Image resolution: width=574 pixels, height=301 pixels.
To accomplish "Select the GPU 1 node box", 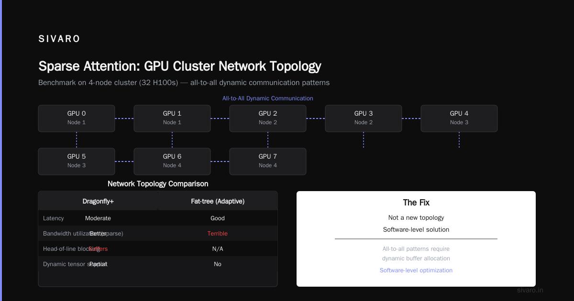I will [x=172, y=118].
